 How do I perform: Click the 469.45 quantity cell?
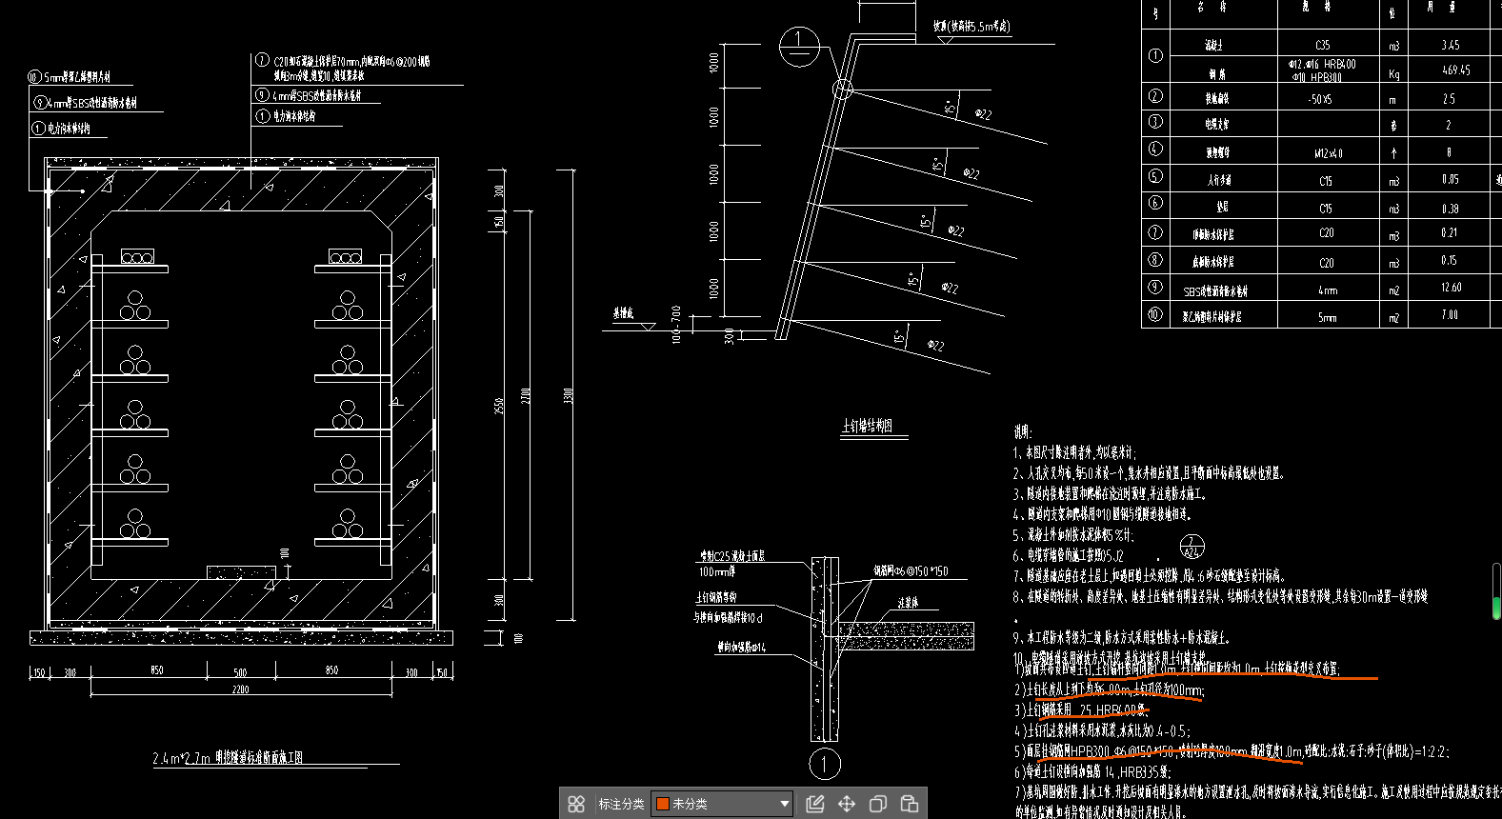click(x=1455, y=70)
